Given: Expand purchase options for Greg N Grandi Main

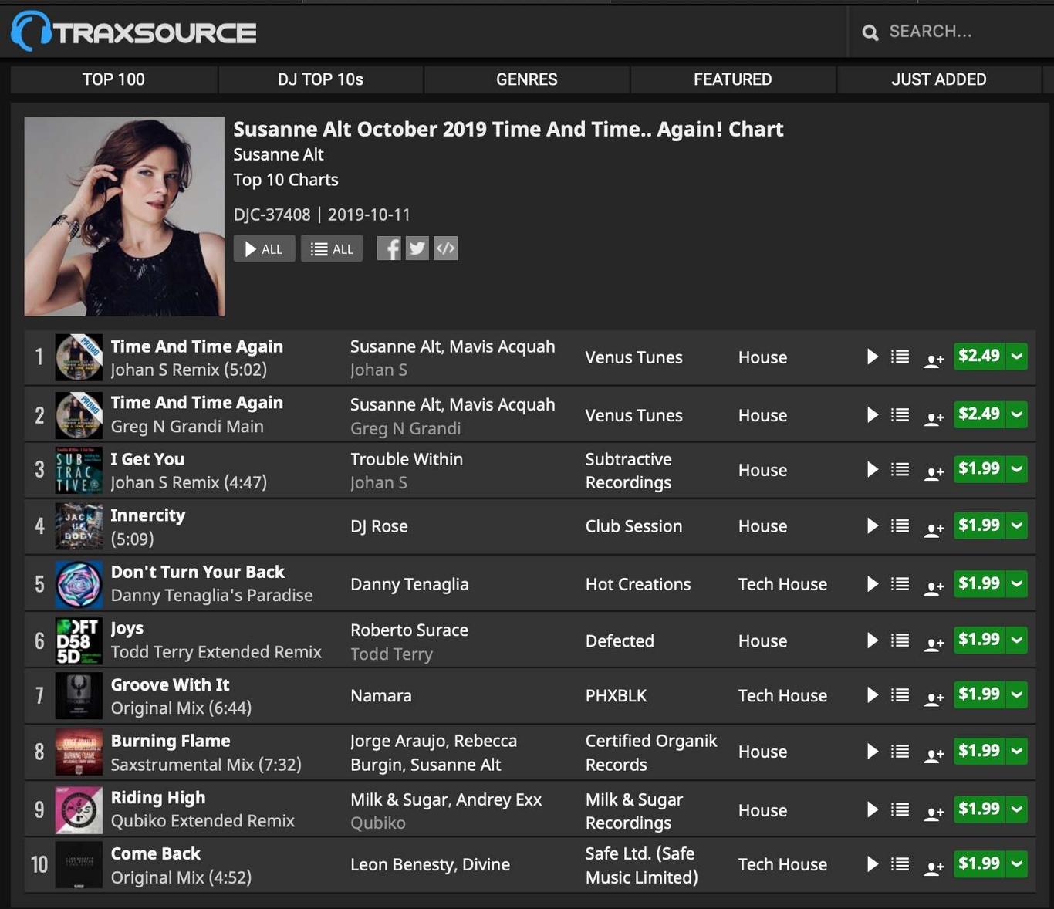Looking at the screenshot, I should click(x=1017, y=414).
